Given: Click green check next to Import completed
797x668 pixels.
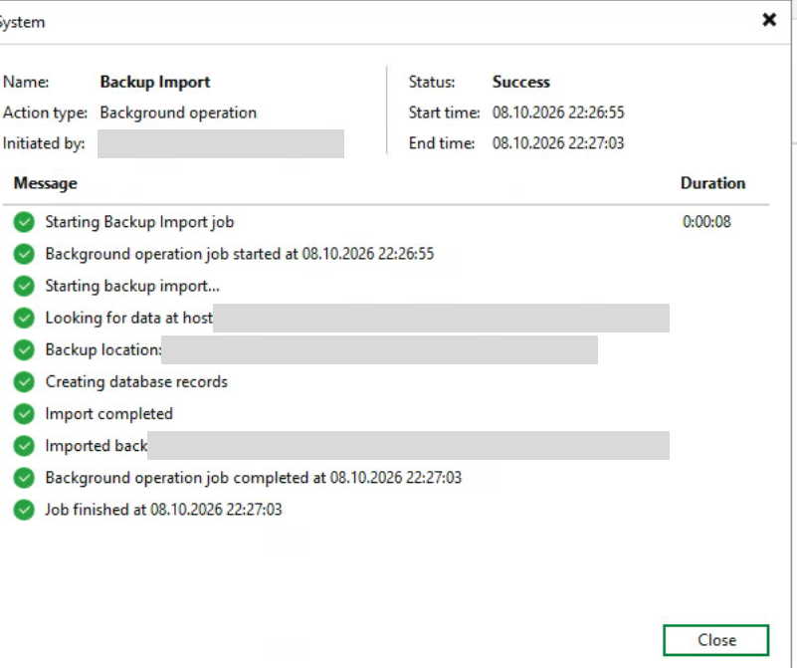Looking at the screenshot, I should [x=24, y=414].
